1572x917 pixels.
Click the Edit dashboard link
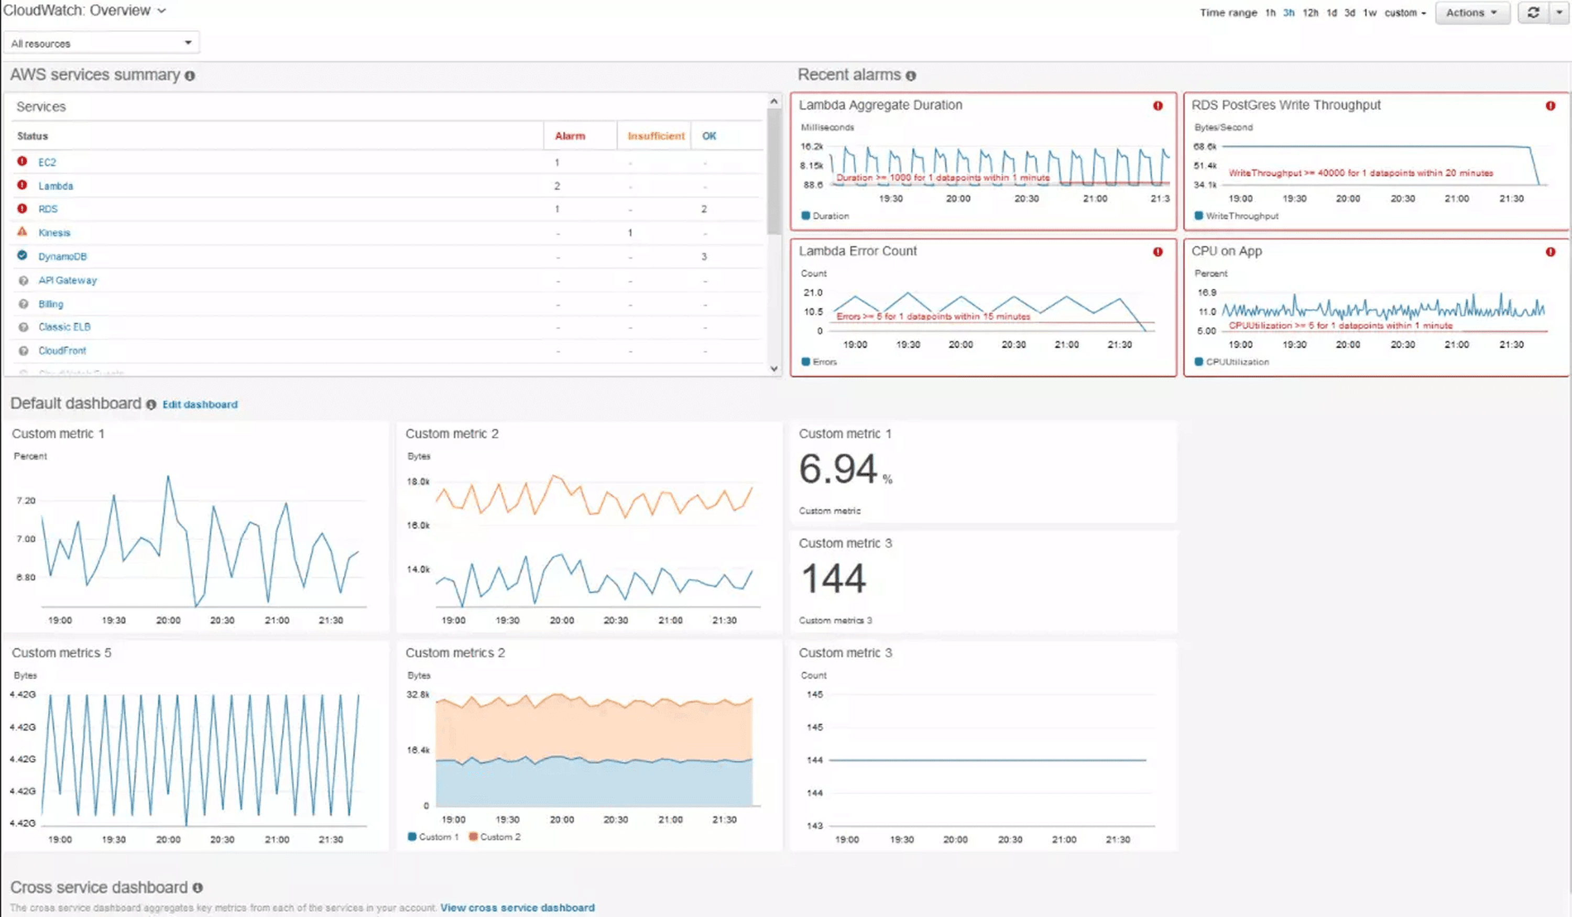pos(200,405)
